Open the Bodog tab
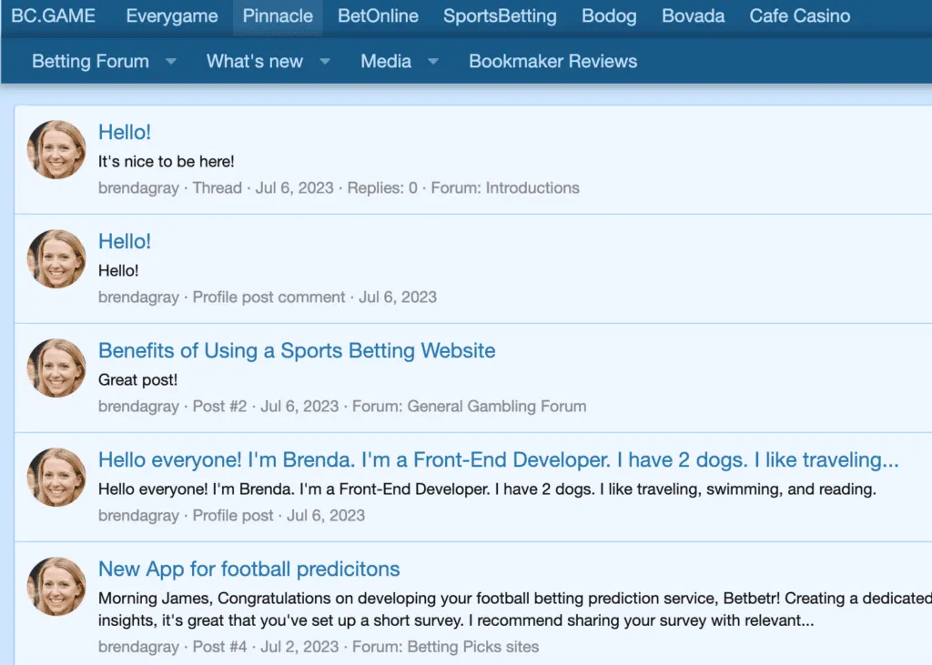Image resolution: width=932 pixels, height=665 pixels. click(x=608, y=15)
